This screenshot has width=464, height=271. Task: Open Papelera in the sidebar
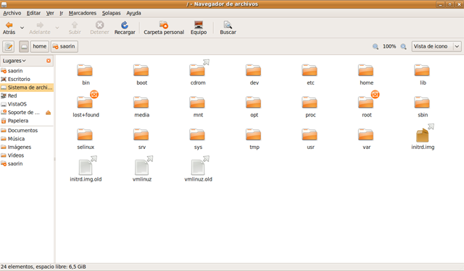tap(27, 121)
